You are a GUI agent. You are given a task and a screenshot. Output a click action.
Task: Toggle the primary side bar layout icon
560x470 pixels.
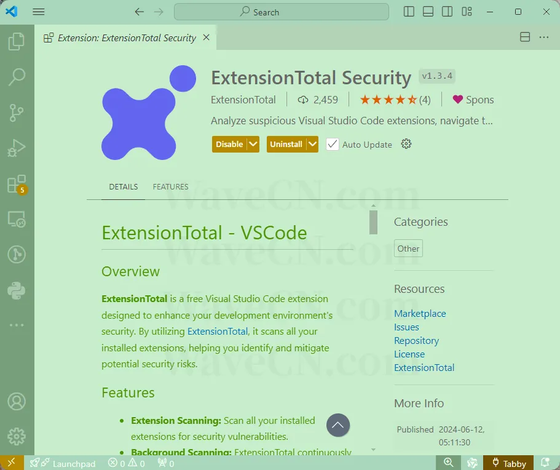pyautogui.click(x=409, y=12)
